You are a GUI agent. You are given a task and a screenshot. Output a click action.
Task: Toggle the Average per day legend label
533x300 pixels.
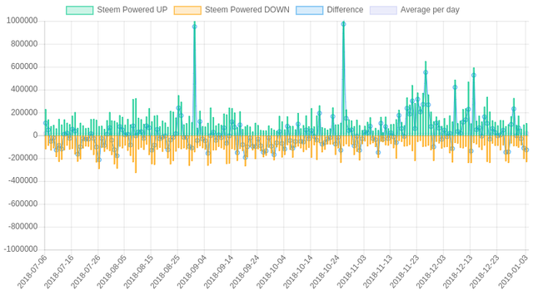tap(430, 10)
